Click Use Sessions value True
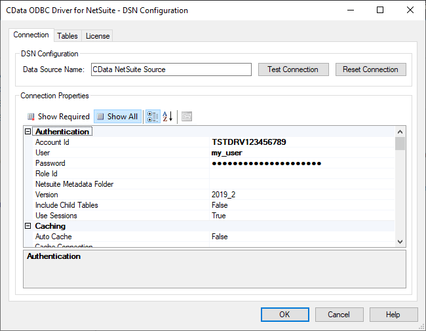The width and height of the screenshot is (426, 331). click(219, 216)
